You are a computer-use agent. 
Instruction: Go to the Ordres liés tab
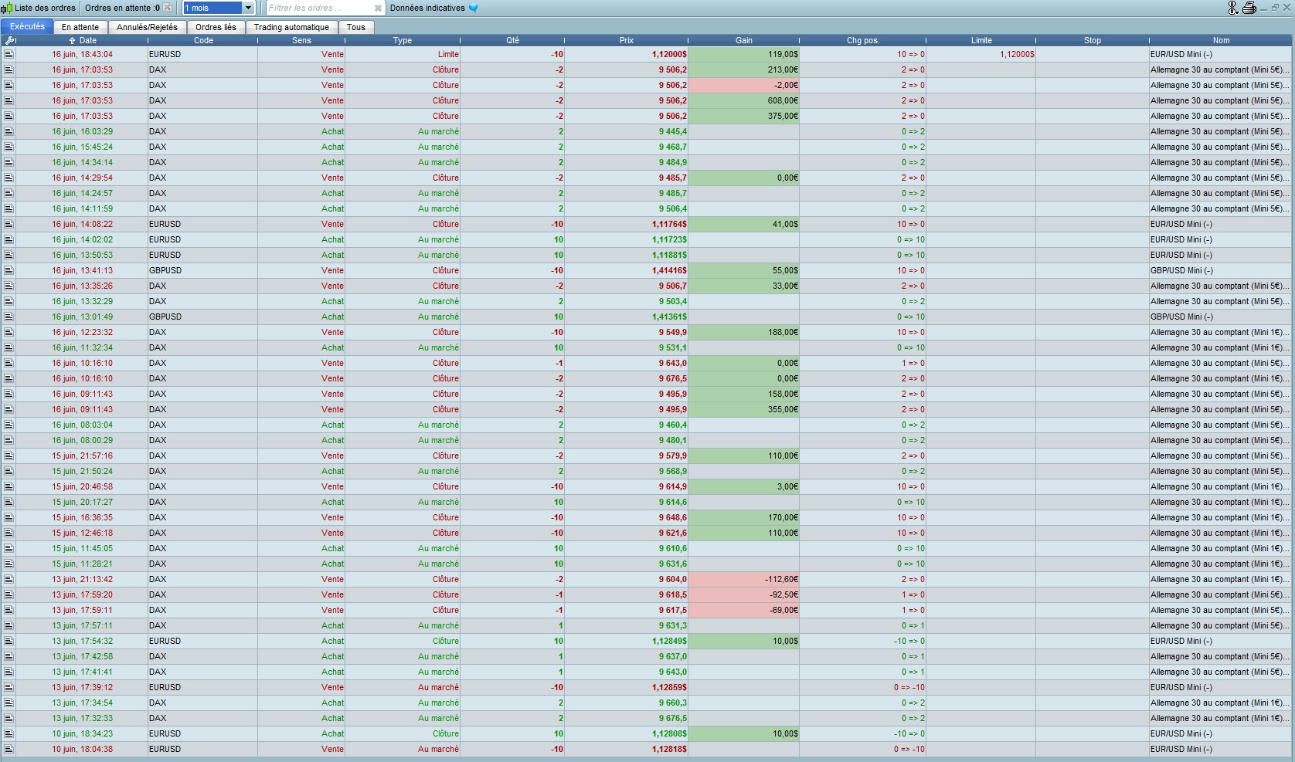[216, 27]
